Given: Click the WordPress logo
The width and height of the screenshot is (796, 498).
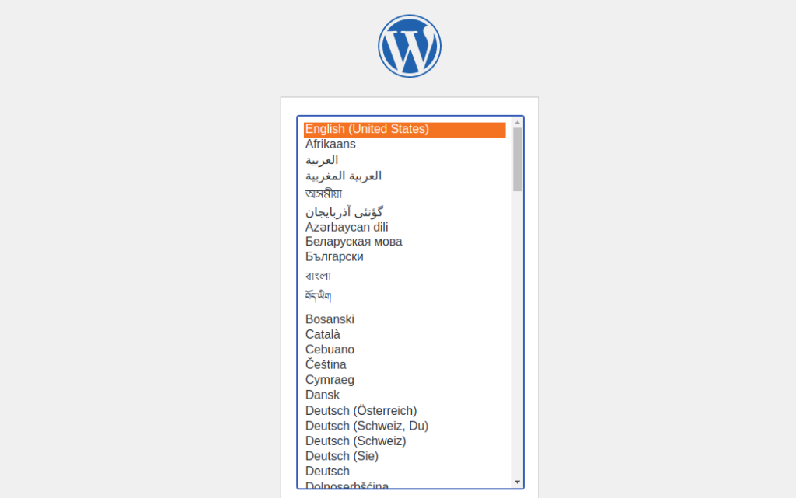Looking at the screenshot, I should point(409,46).
